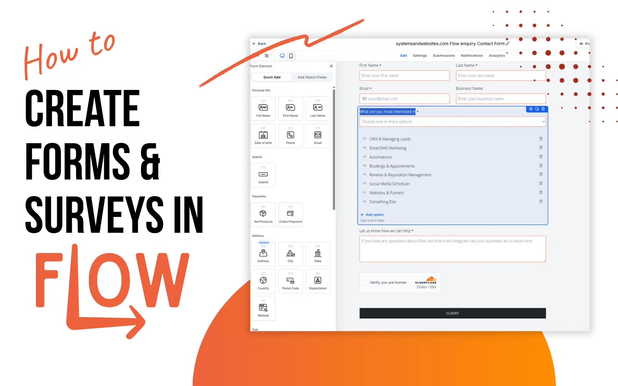Delete the Reviews & Reputation Management option
Screen dimensions: 618x386
coord(541,174)
